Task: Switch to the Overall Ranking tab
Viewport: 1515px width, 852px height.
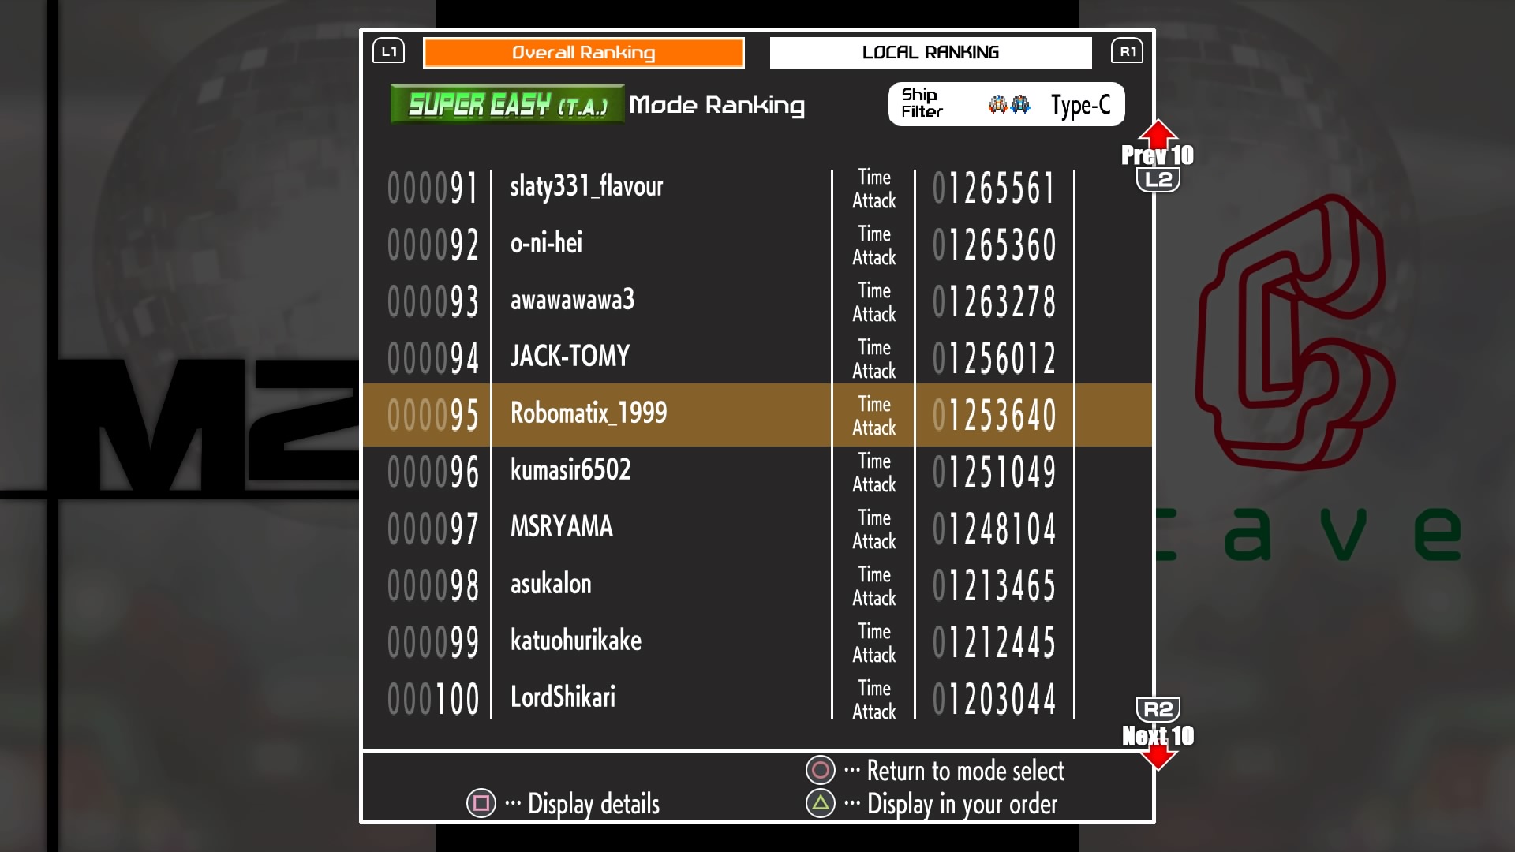Action: coord(583,53)
